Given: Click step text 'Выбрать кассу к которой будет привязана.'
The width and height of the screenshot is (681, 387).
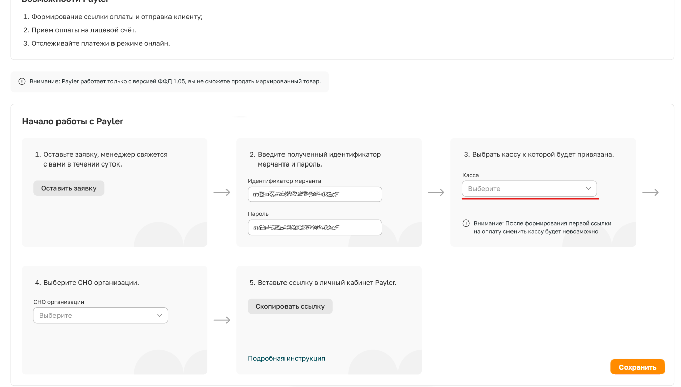Looking at the screenshot, I should 543,155.
